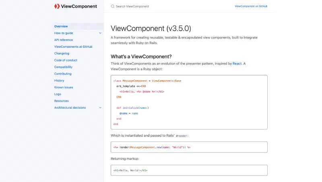Open the How-to guide page
Viewport: 322px width, 182px height.
tap(64, 33)
